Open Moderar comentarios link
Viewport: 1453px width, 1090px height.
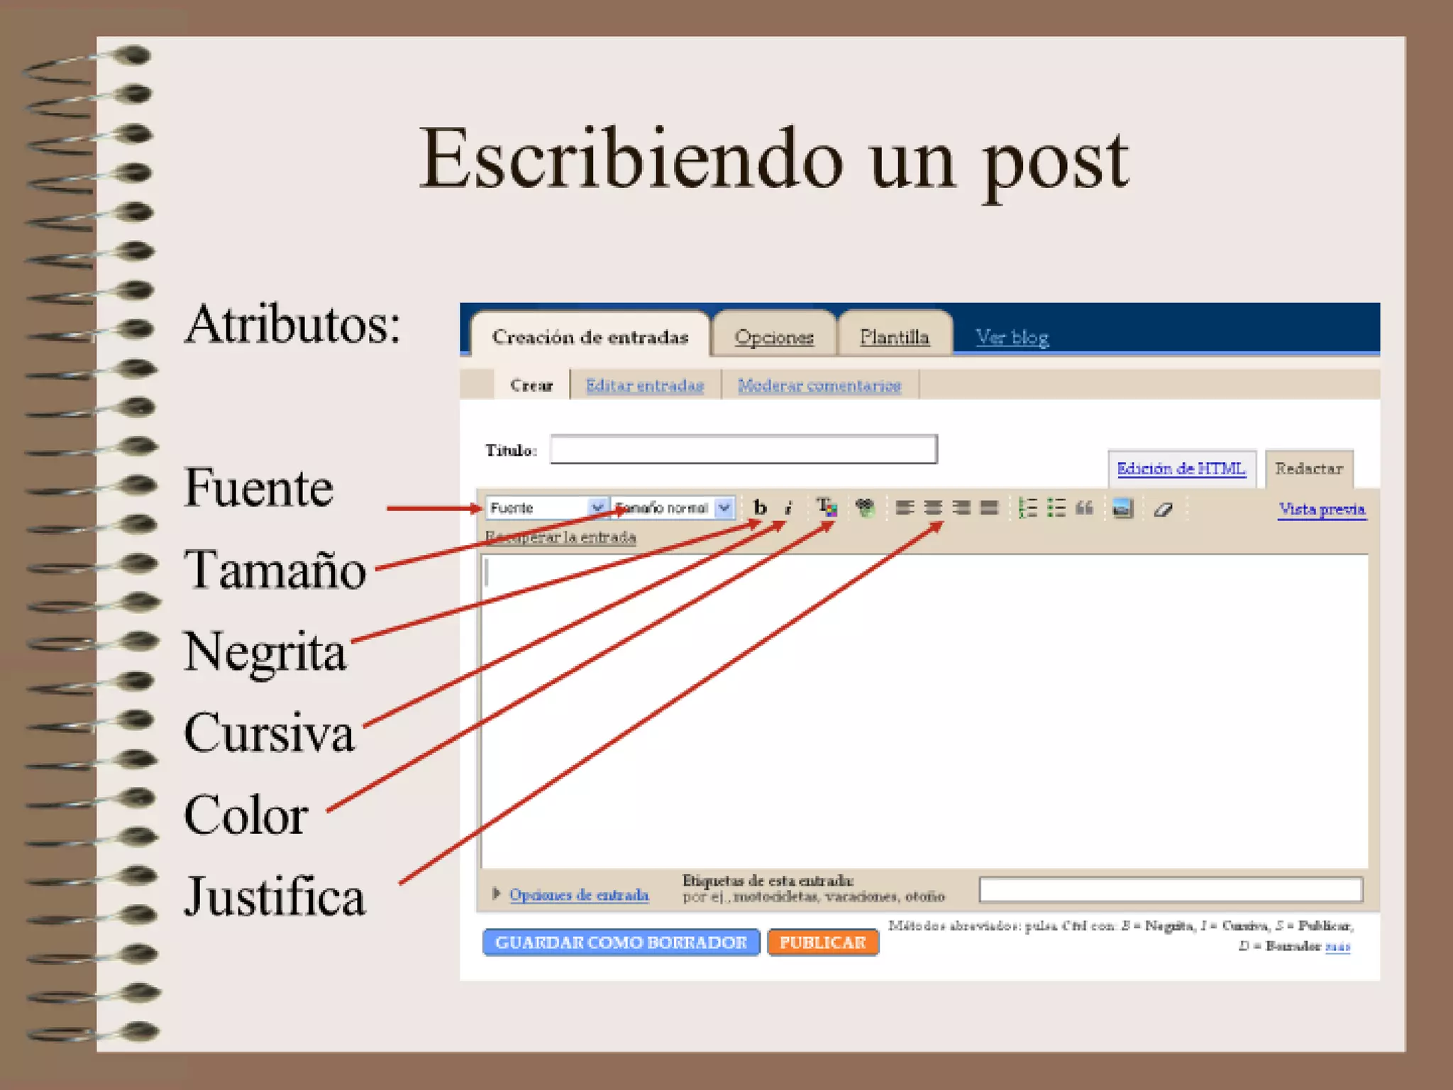(x=819, y=385)
